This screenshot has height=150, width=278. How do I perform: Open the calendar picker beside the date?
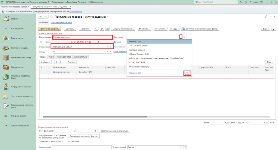click(x=99, y=42)
